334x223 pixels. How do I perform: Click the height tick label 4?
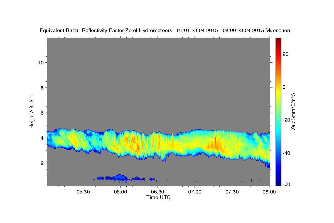(x=42, y=138)
